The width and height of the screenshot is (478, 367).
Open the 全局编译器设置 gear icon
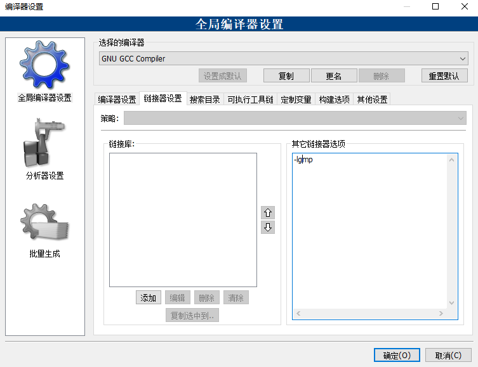click(44, 66)
